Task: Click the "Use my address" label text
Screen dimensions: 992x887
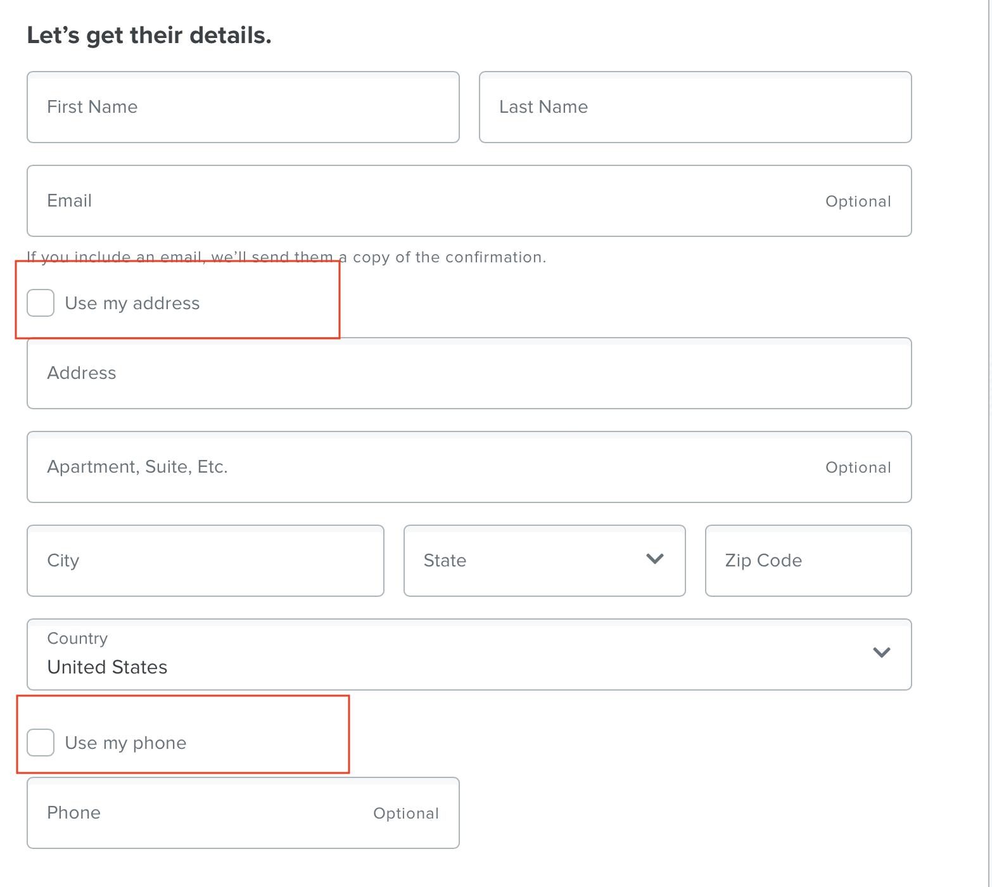Action: pos(132,303)
